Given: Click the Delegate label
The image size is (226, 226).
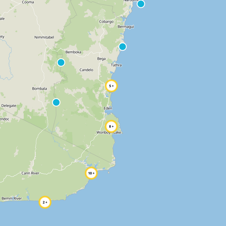Looking at the screenshot, I should (9, 106).
